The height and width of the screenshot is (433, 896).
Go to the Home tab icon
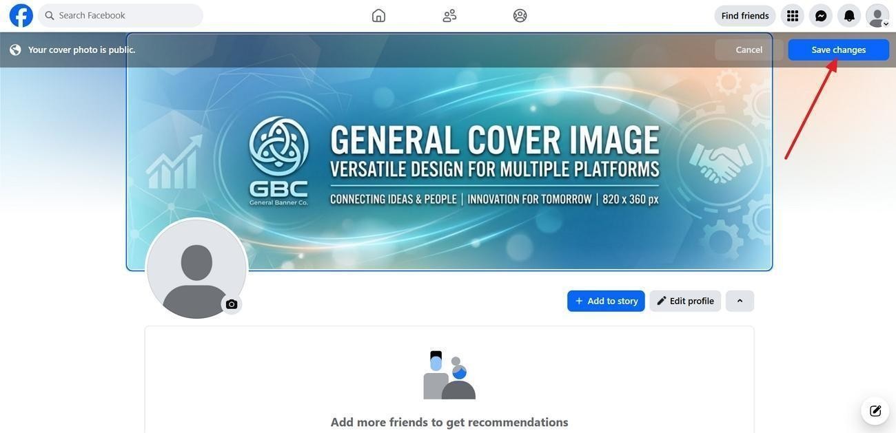tap(378, 15)
